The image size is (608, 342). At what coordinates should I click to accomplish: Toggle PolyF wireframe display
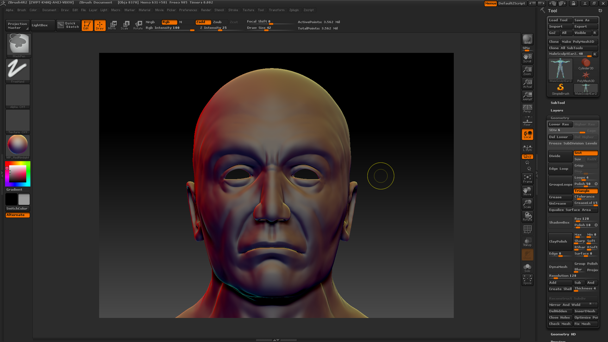tap(527, 229)
